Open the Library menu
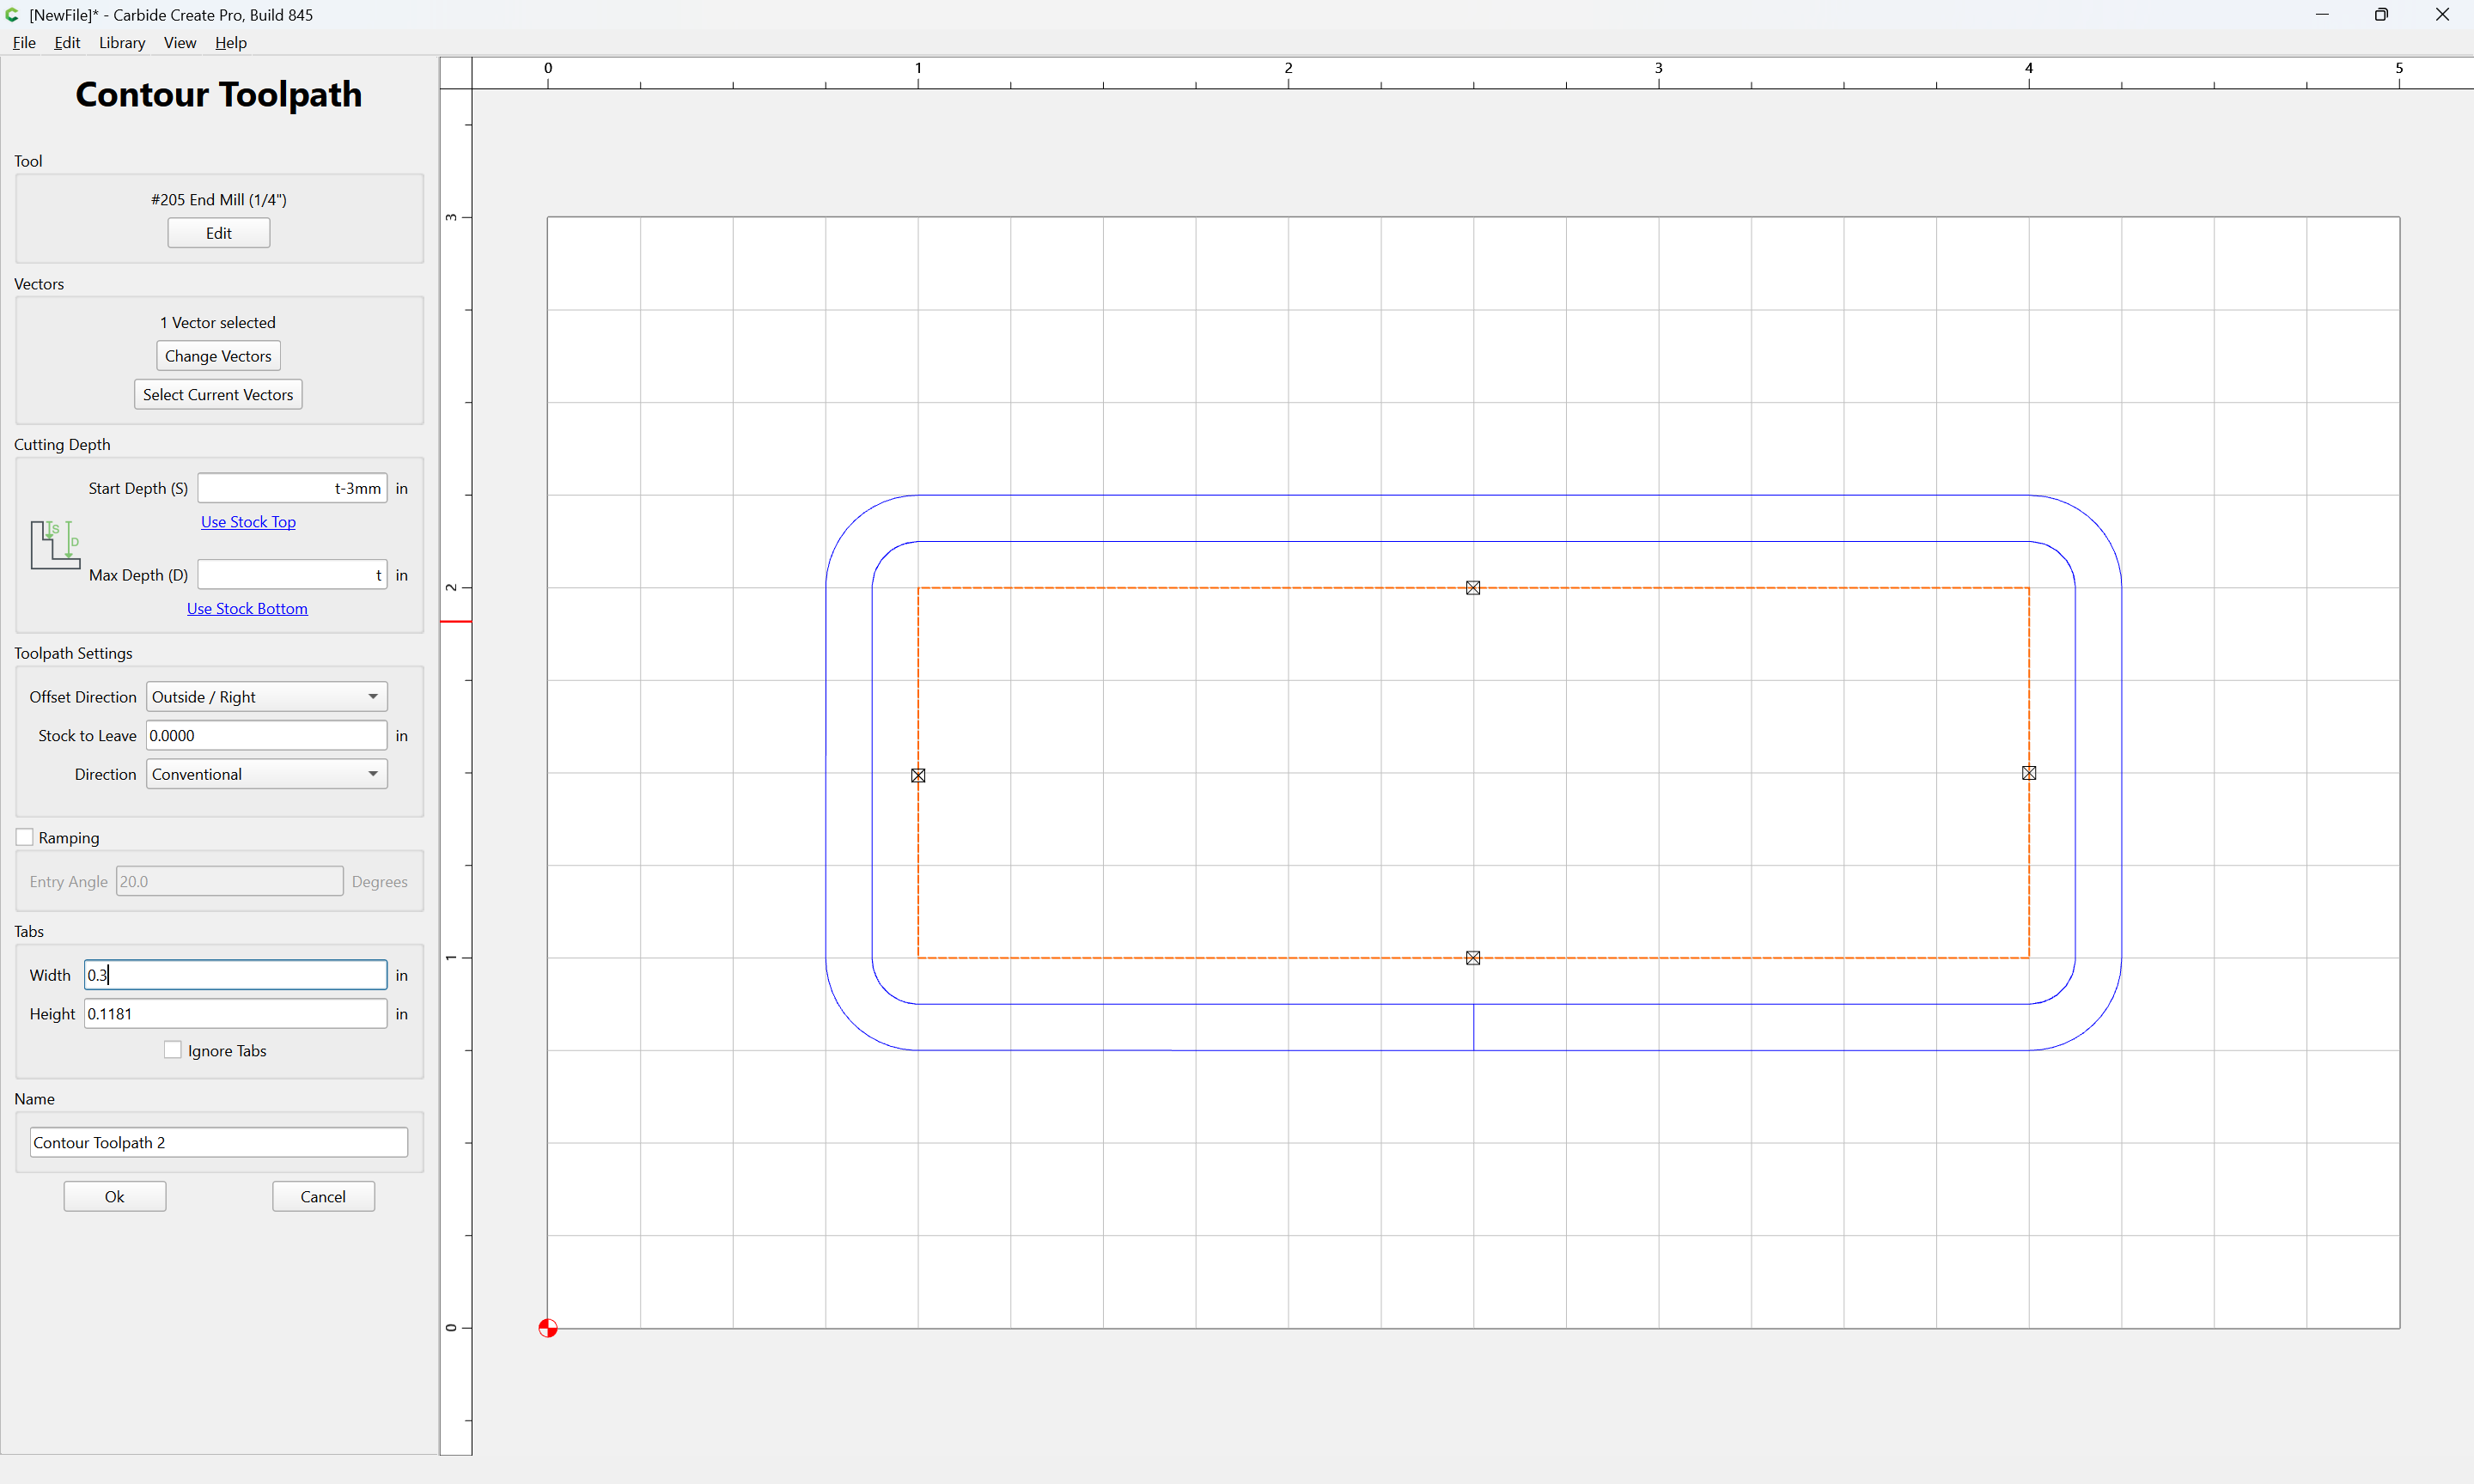2474x1484 pixels. click(122, 43)
